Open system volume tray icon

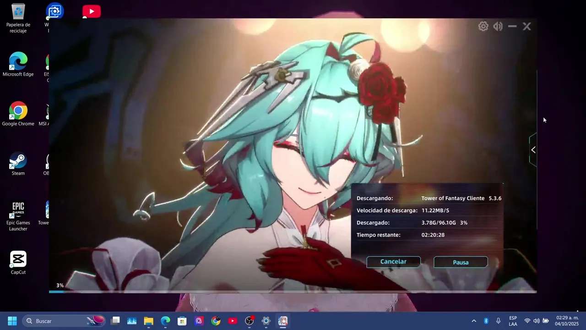tap(537, 321)
